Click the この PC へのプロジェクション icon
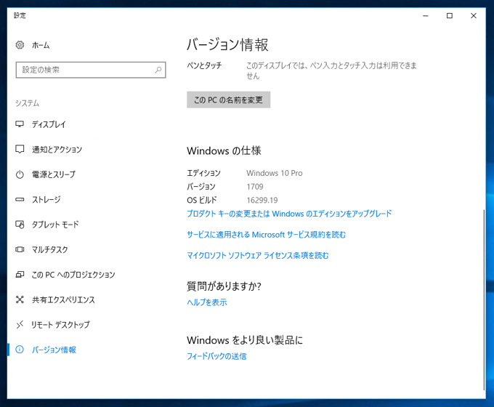 [x=20, y=275]
